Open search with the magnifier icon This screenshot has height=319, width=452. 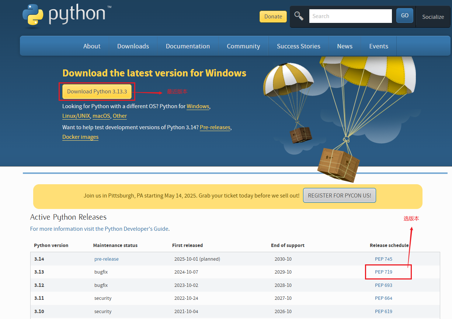(299, 16)
